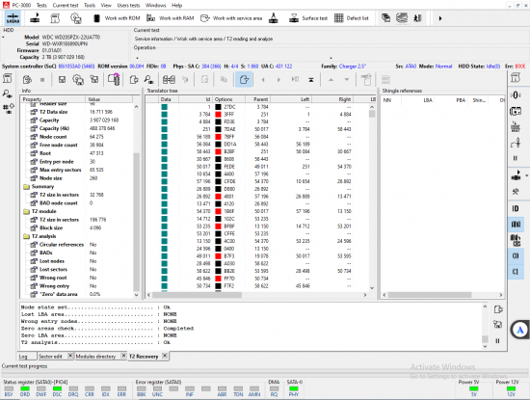Screen dimensions: 530x400
Task: Click the round blue 'A' floating icon
Action: pos(520,330)
